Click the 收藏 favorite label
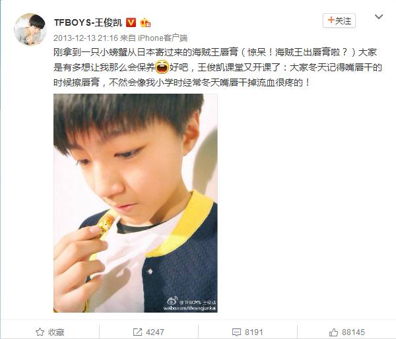 [56, 332]
